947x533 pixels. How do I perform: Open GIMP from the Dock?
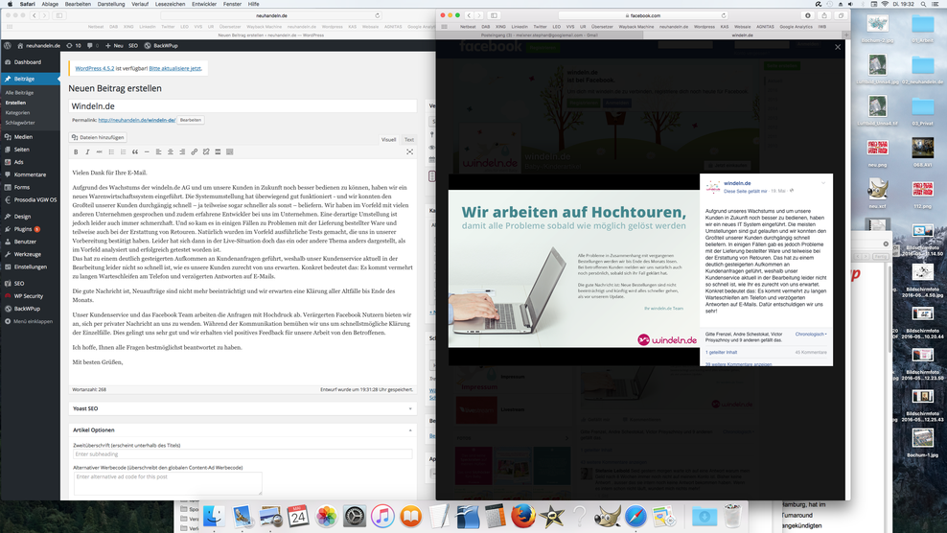click(x=607, y=517)
